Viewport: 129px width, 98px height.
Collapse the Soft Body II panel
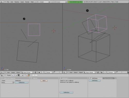tap(60, 78)
